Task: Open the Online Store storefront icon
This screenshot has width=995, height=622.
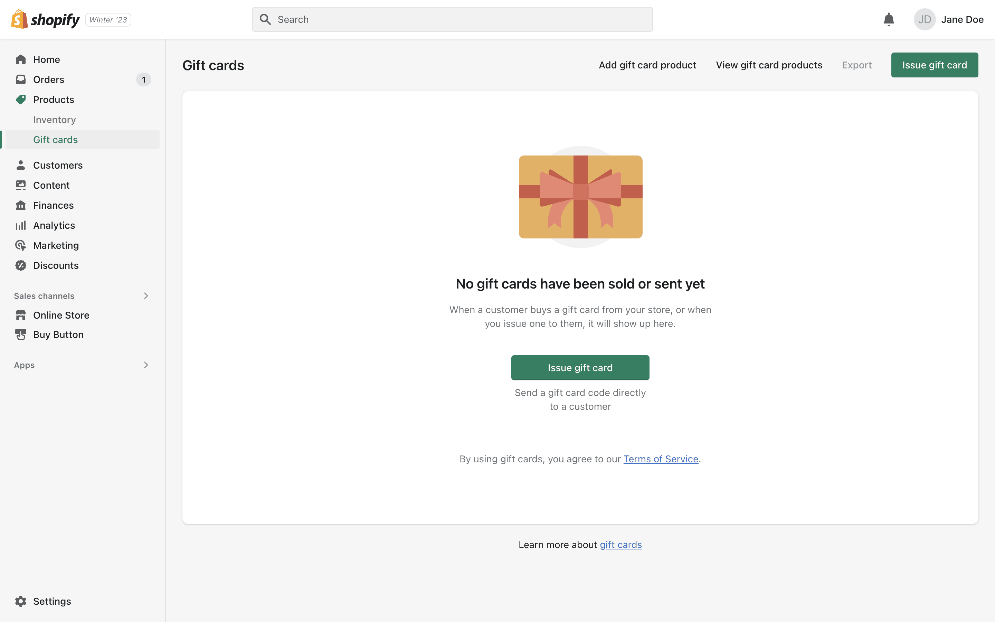Action: [21, 315]
